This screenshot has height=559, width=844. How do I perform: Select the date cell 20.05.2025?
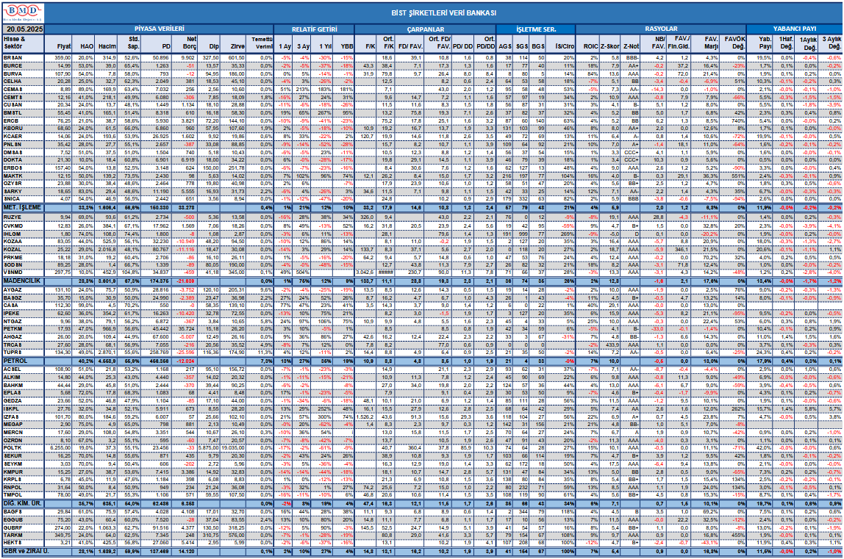pyautogui.click(x=23, y=29)
